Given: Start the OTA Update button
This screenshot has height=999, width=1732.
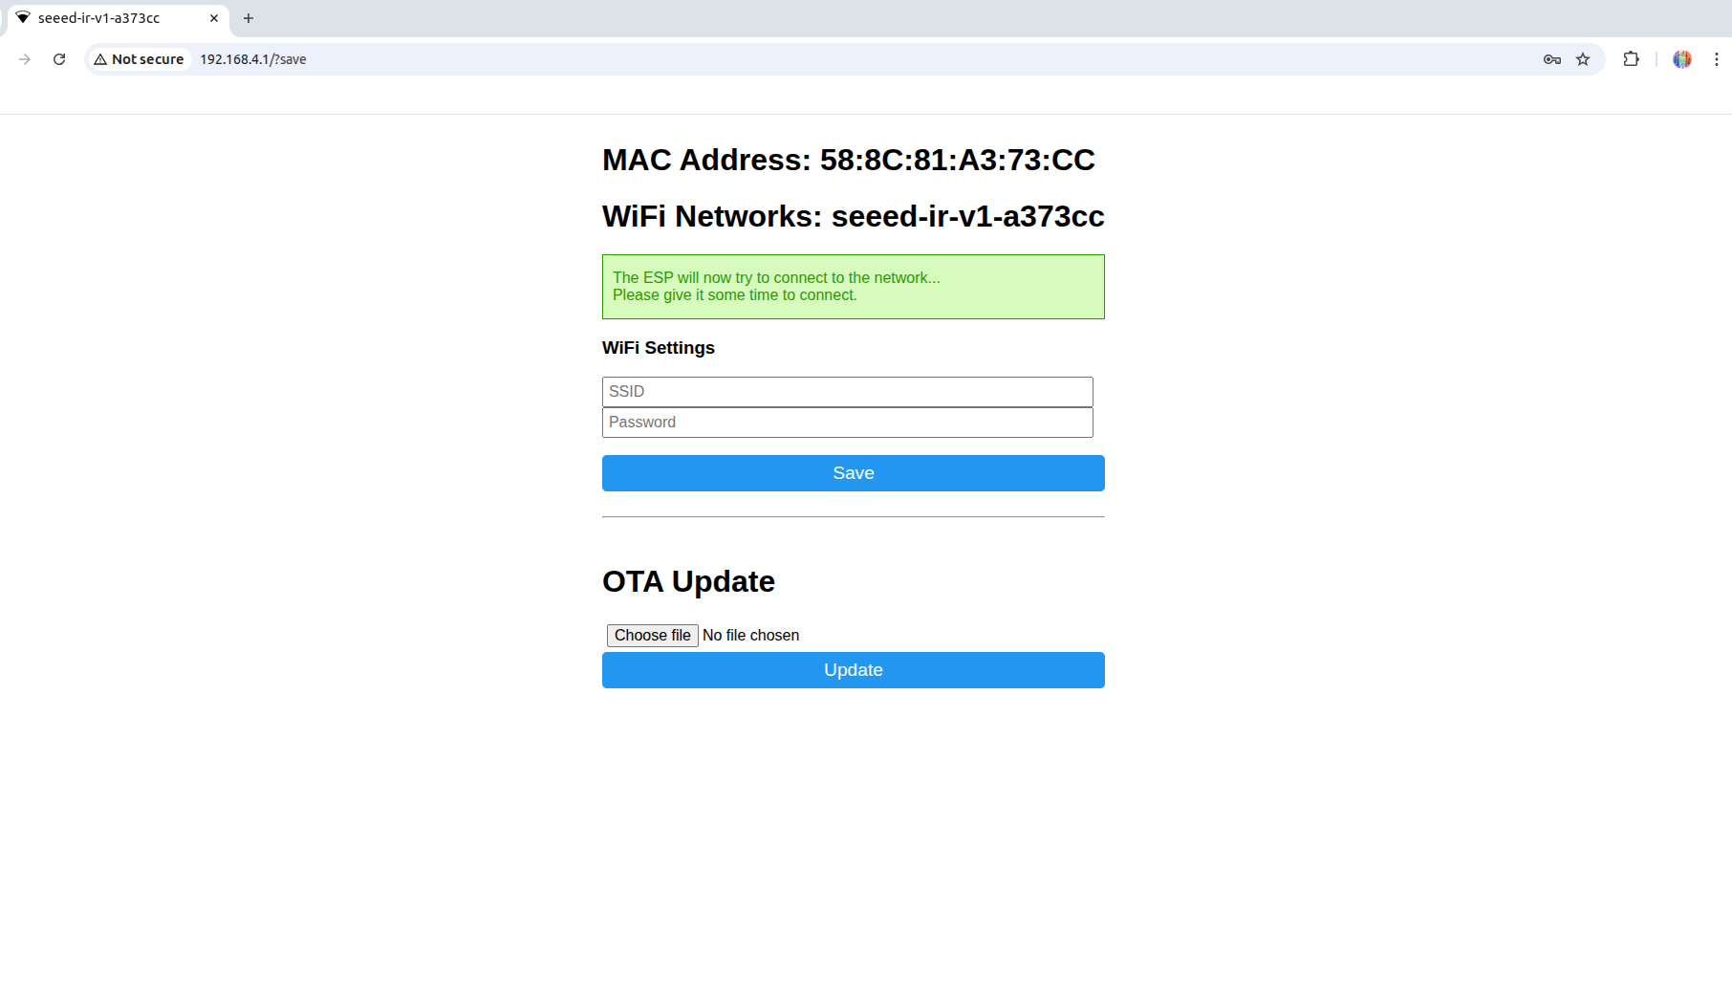Looking at the screenshot, I should (x=854, y=670).
